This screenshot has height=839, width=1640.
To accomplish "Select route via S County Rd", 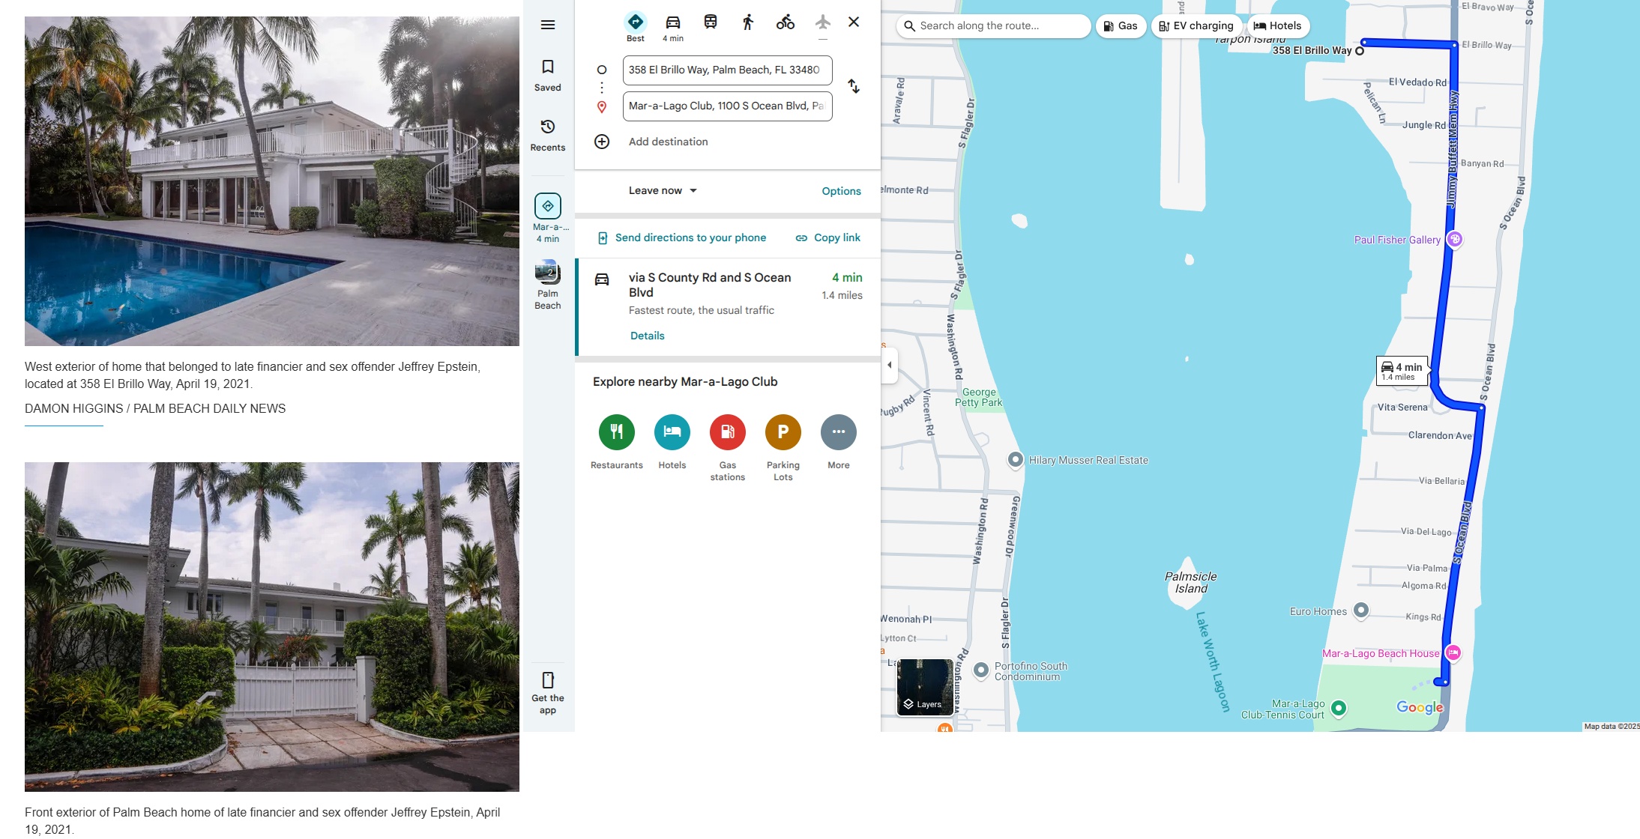I will (x=728, y=307).
